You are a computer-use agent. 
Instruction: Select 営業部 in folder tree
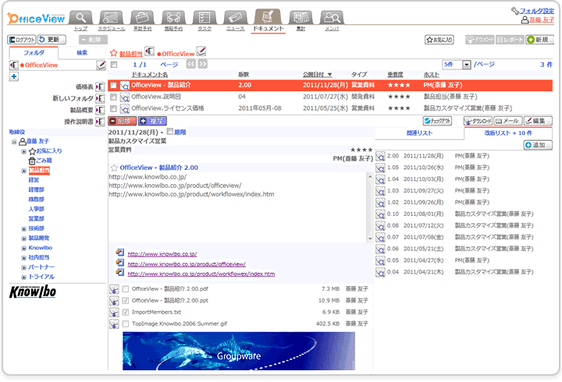pyautogui.click(x=36, y=219)
